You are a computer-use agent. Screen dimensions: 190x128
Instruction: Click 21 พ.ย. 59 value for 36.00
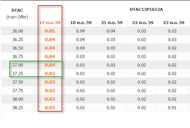(x=111, y=31)
